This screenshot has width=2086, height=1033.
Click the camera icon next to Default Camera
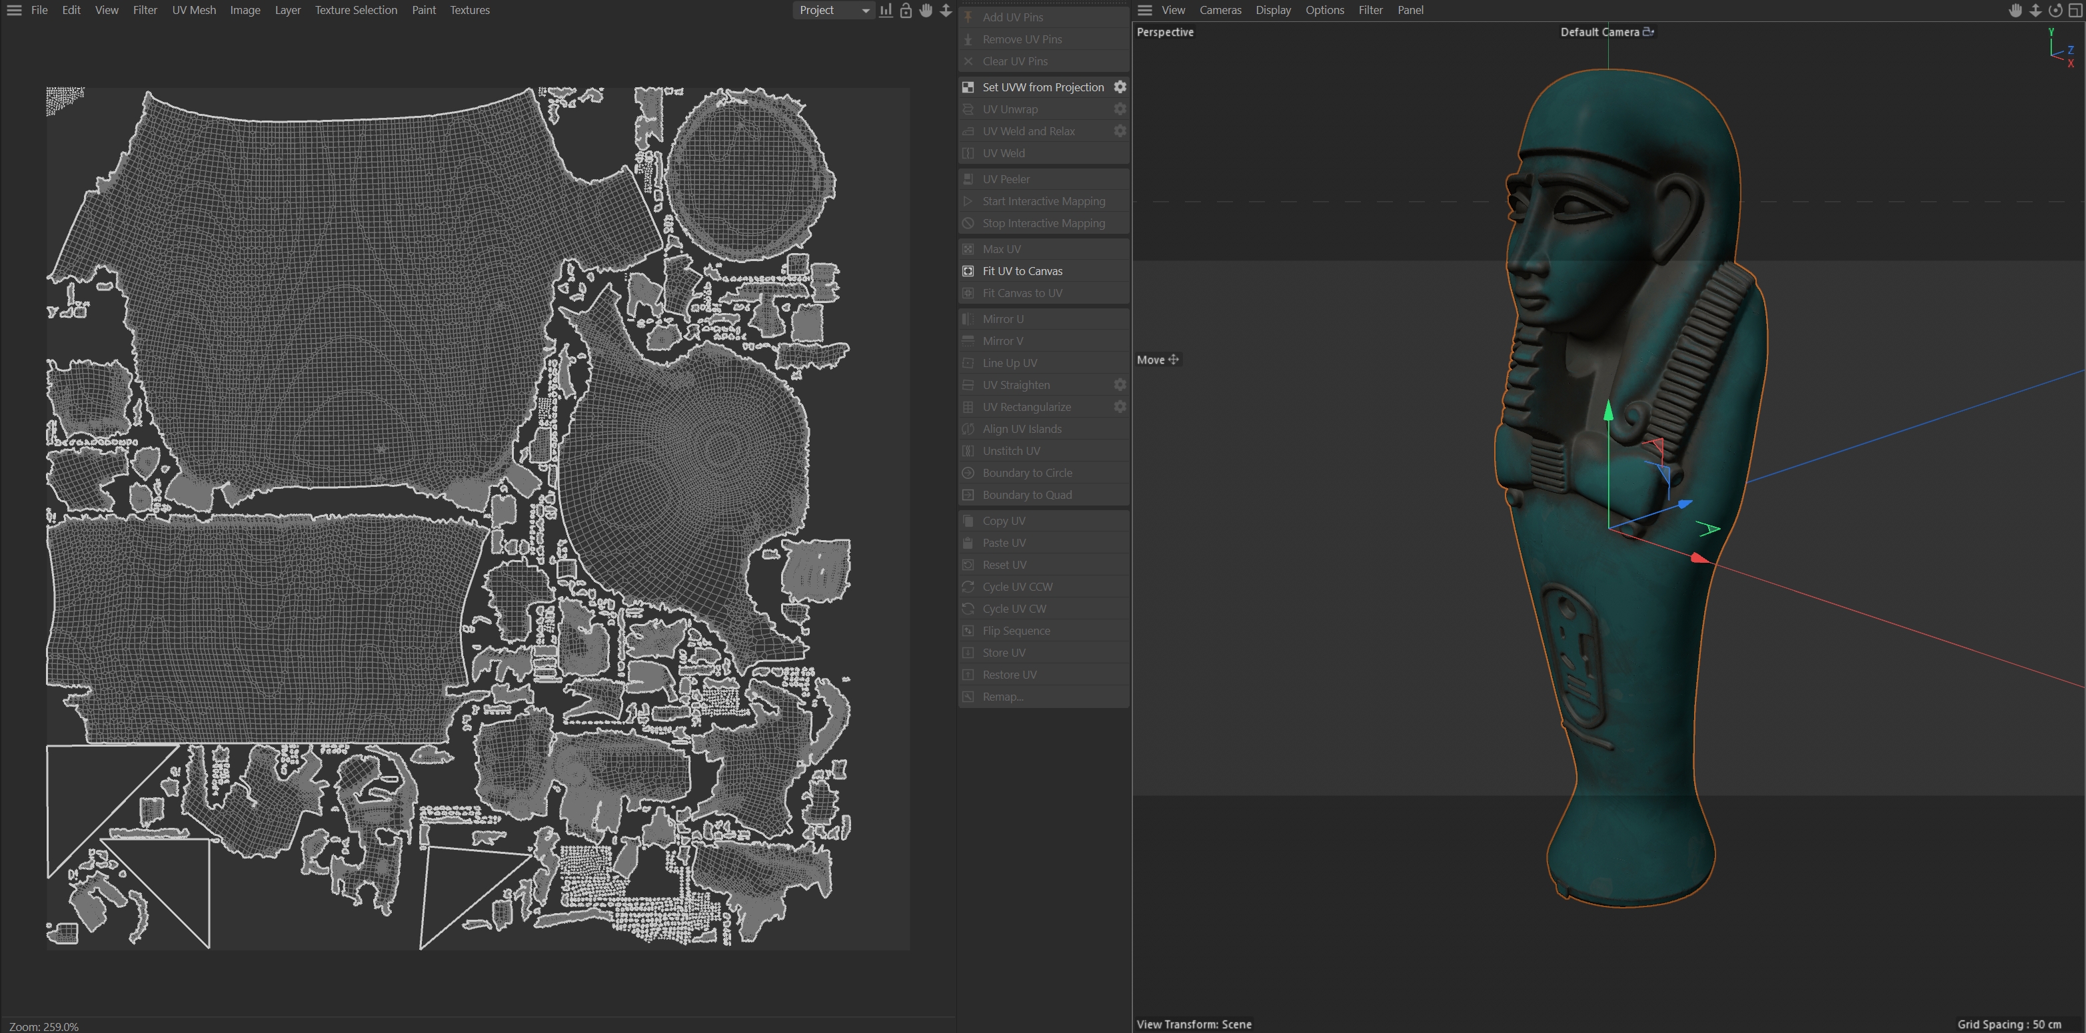tap(1648, 31)
